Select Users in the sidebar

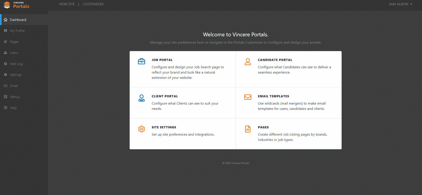click(x=24, y=53)
